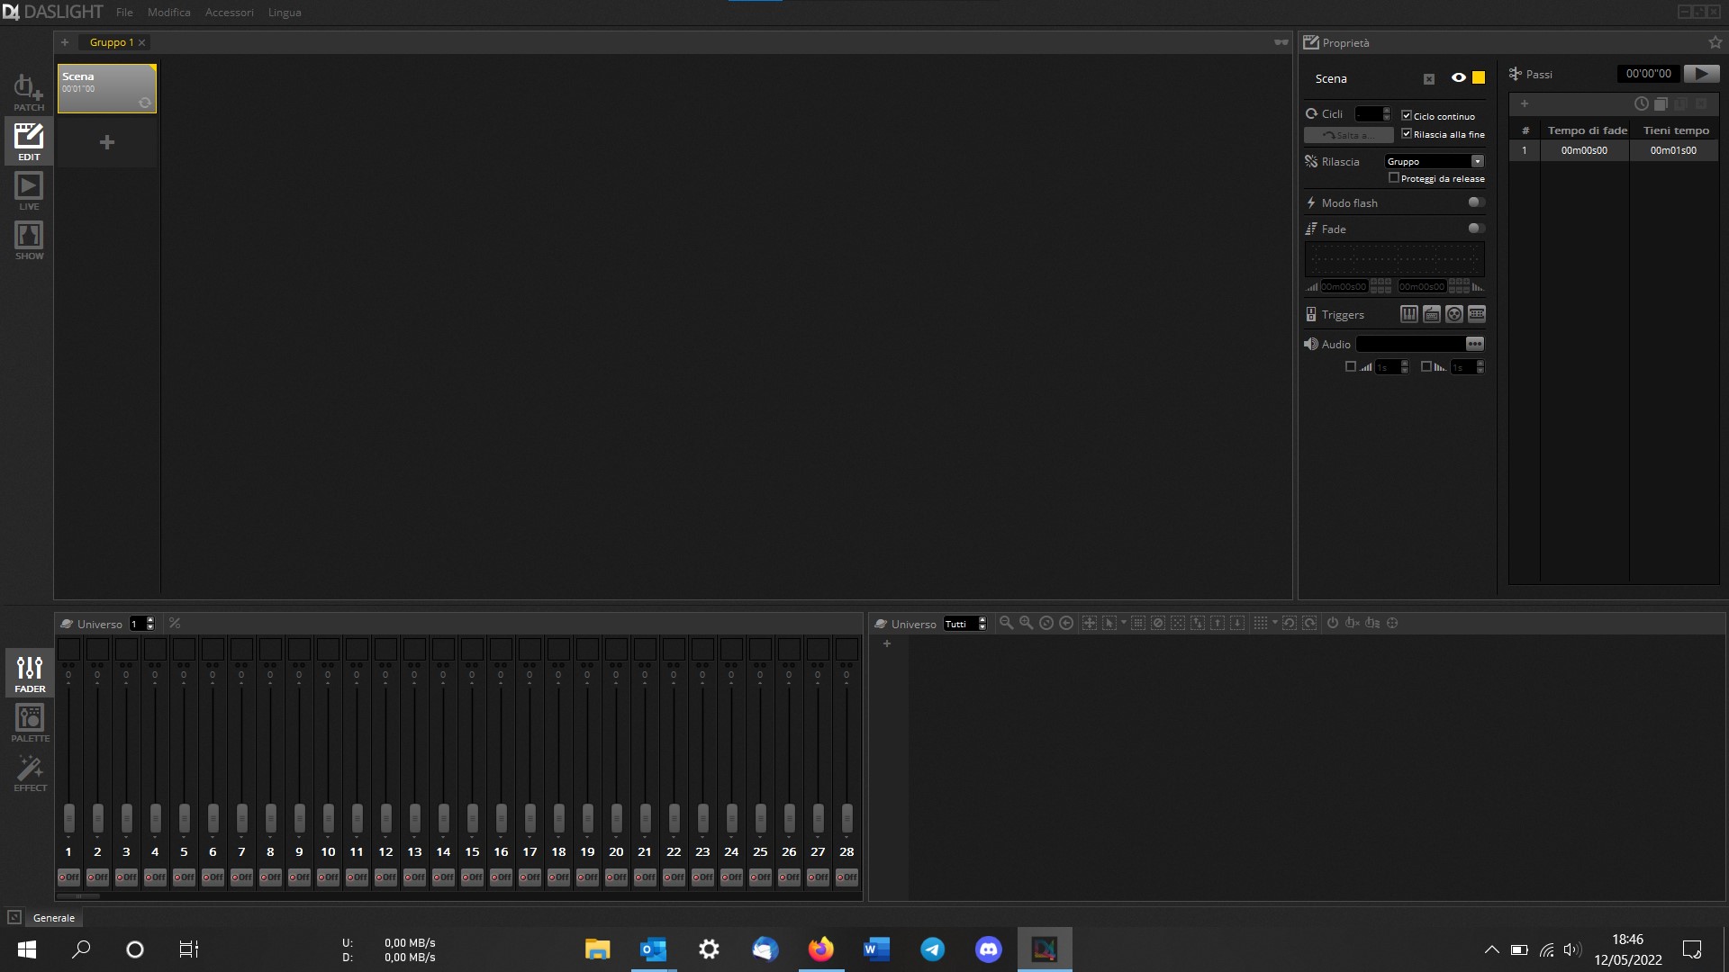Open the SHOW mode

point(29,240)
